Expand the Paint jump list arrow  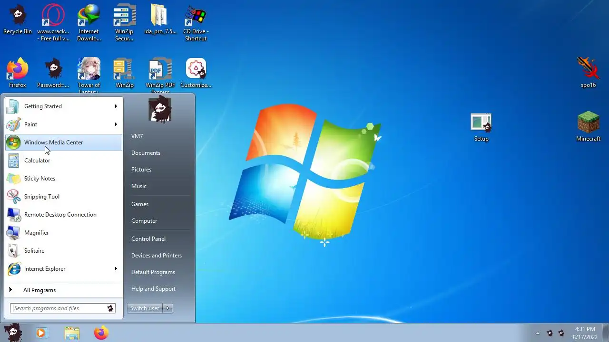point(116,124)
